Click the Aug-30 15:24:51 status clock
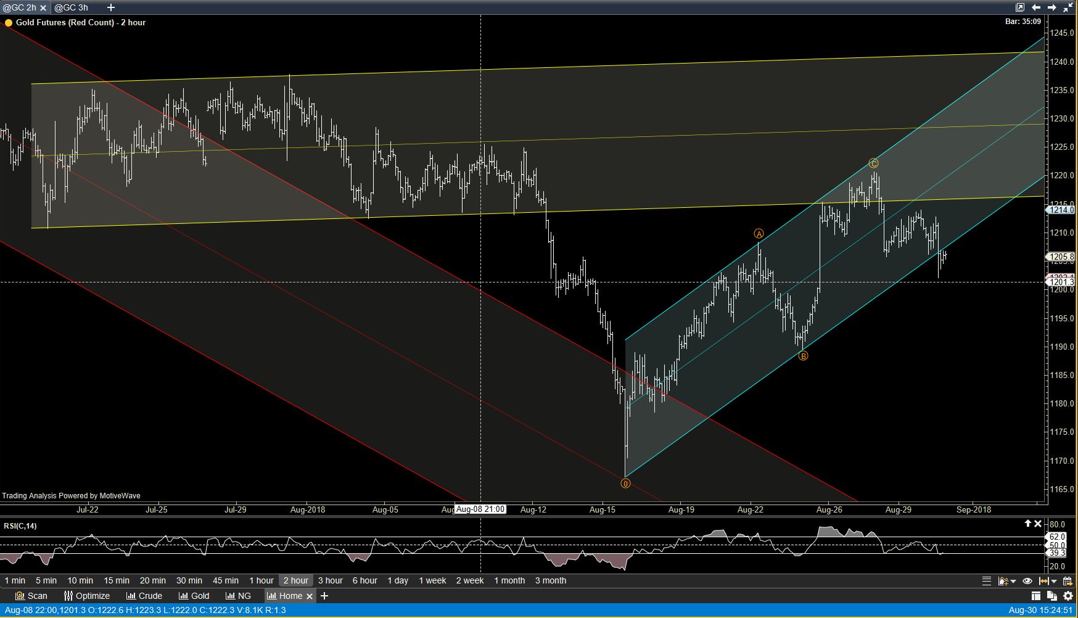The width and height of the screenshot is (1078, 618). pos(1041,611)
